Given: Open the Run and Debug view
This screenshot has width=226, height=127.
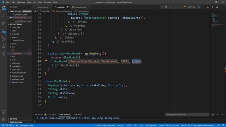Looking at the screenshot, I should pos(4,31).
